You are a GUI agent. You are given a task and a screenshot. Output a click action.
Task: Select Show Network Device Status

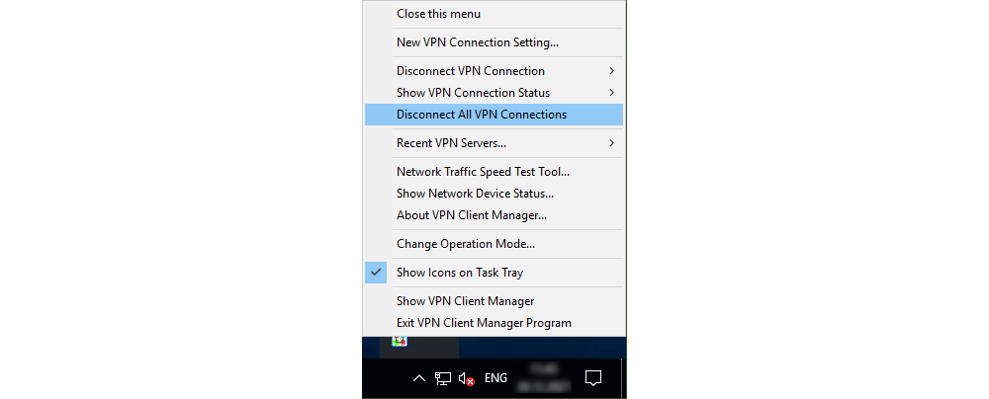(x=475, y=194)
